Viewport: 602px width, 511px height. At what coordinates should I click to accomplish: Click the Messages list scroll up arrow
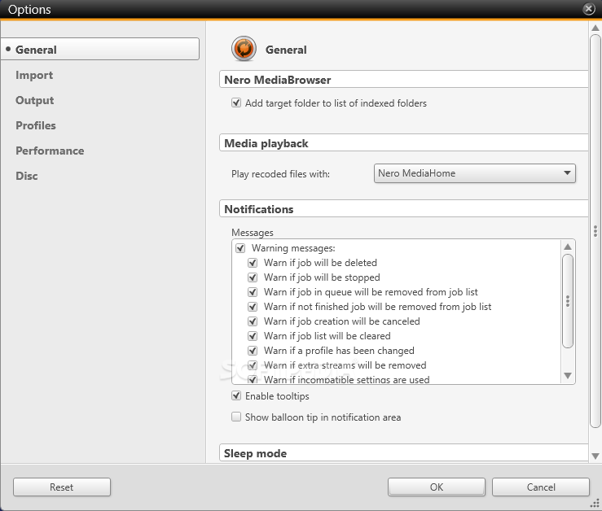pos(568,247)
